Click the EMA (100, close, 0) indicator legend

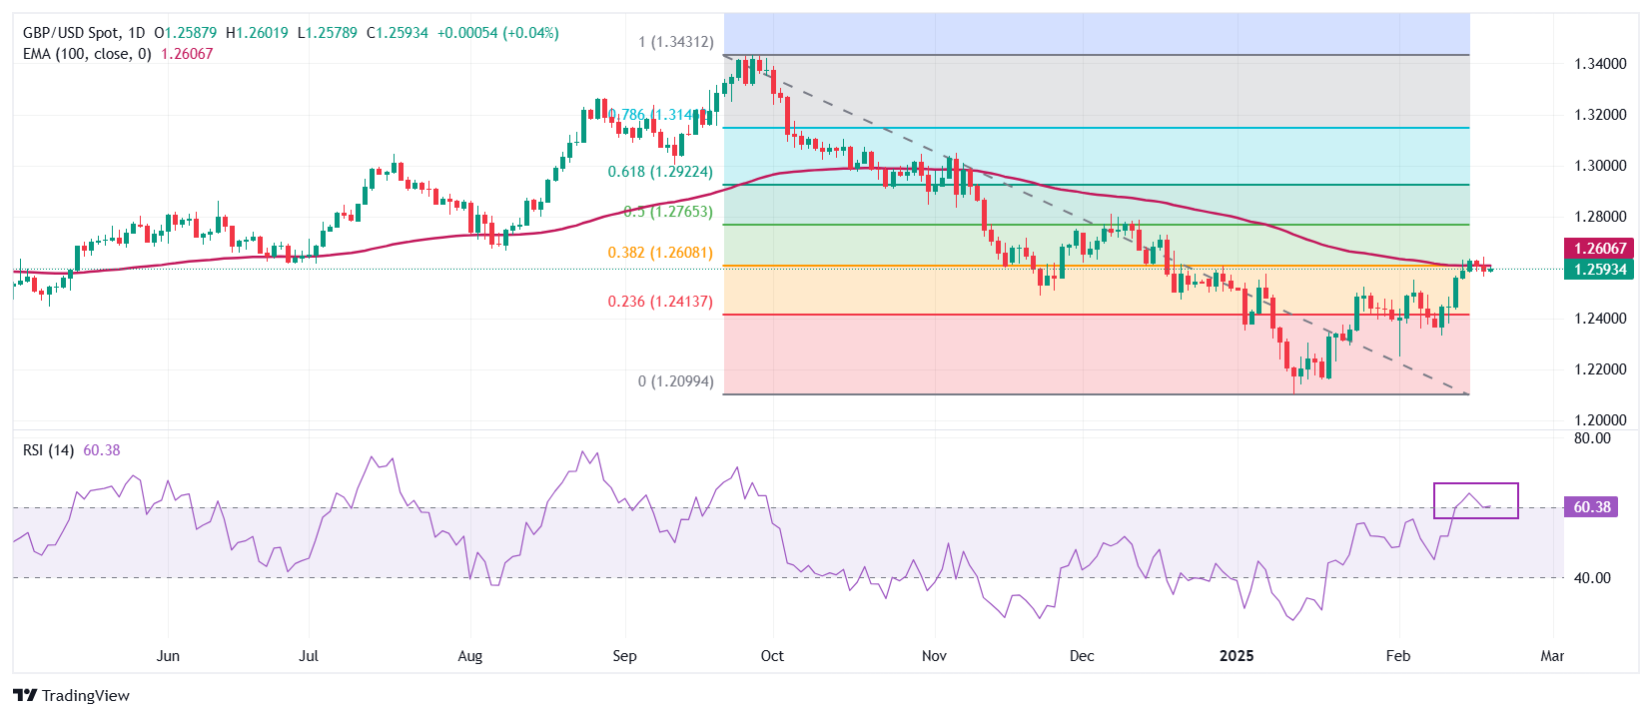pos(87,54)
